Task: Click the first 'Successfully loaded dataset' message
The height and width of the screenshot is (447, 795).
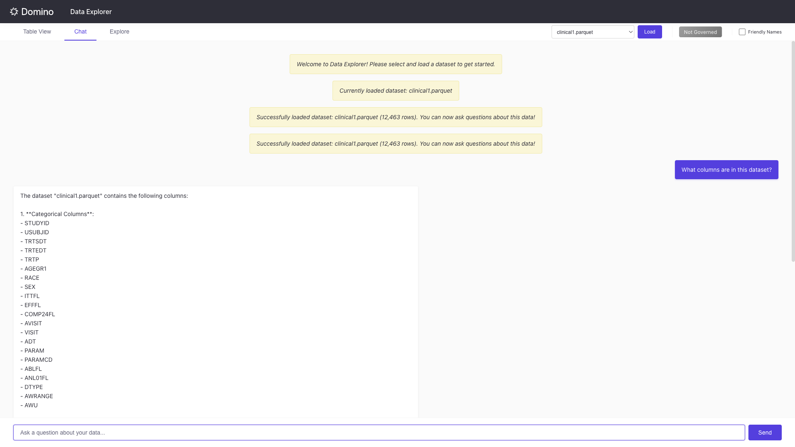Action: tap(395, 117)
